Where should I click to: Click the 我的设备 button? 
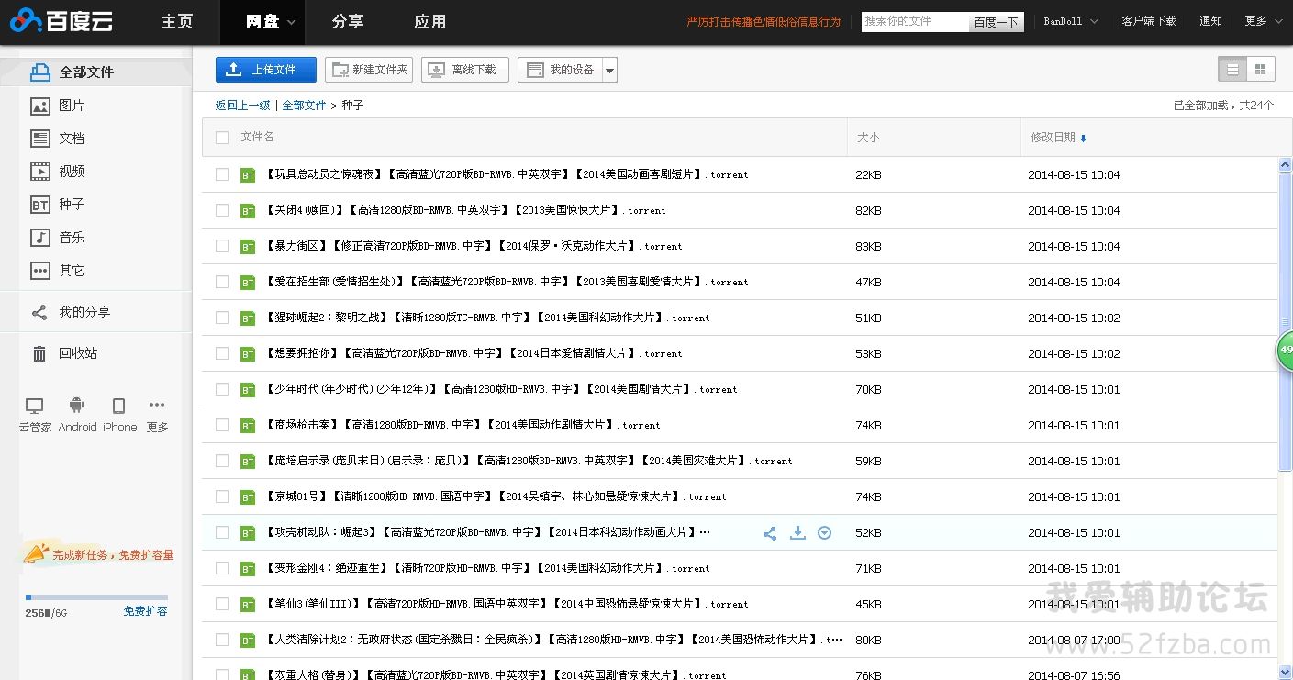[x=560, y=70]
